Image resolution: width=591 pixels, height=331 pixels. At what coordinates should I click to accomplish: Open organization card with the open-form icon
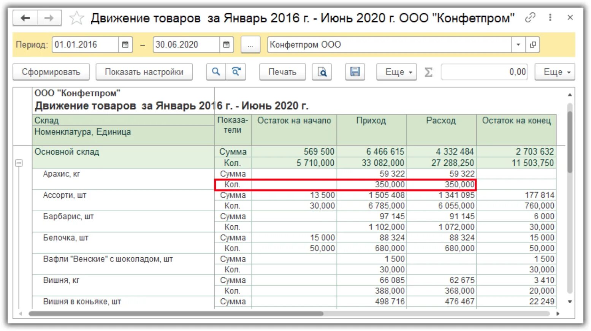pyautogui.click(x=532, y=44)
